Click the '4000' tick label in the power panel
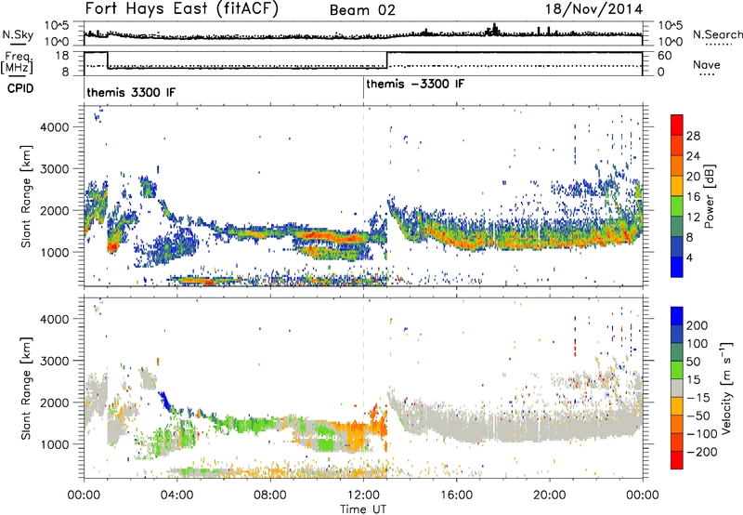The width and height of the screenshot is (743, 515). coord(54,127)
